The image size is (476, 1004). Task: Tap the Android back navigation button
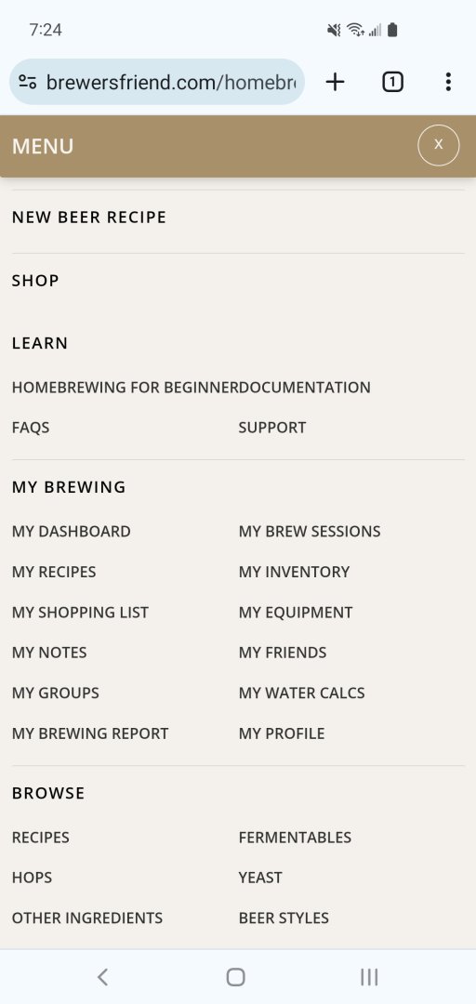point(102,976)
